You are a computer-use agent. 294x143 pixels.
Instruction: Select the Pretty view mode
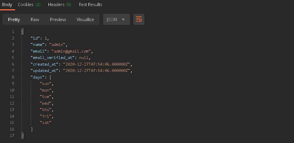coord(14,19)
